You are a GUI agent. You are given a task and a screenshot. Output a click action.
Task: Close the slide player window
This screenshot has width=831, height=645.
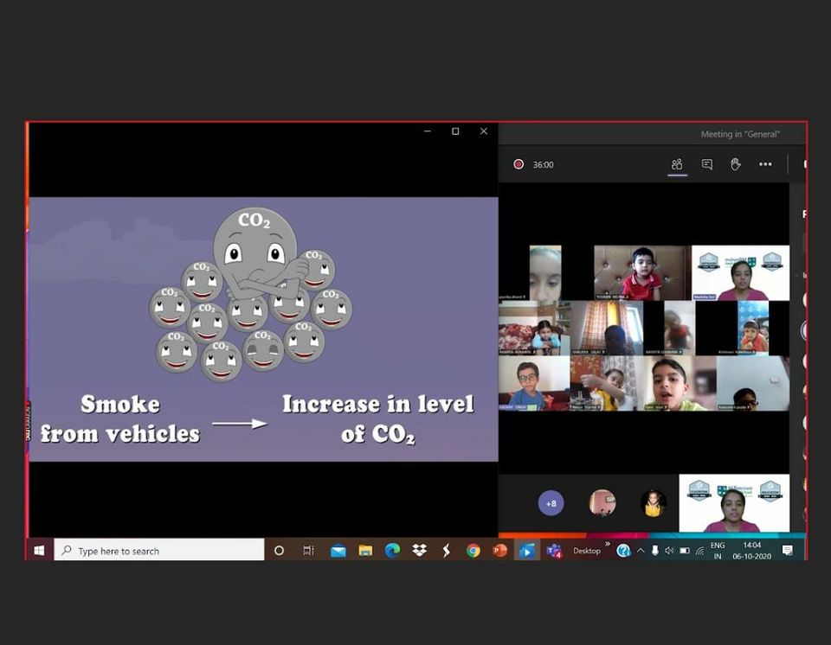(x=484, y=131)
